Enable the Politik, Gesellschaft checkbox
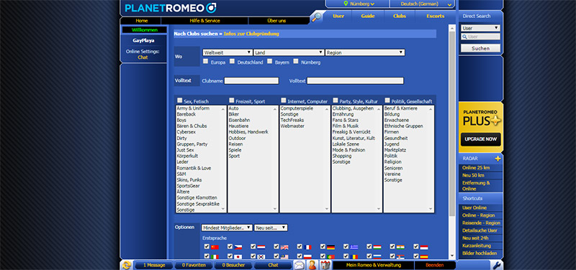The image size is (576, 270). (x=387, y=101)
